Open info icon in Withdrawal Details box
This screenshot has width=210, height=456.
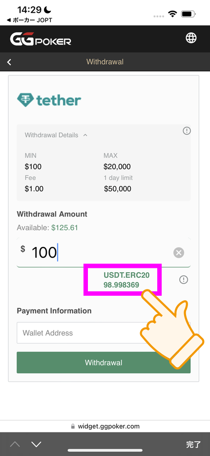point(187,131)
